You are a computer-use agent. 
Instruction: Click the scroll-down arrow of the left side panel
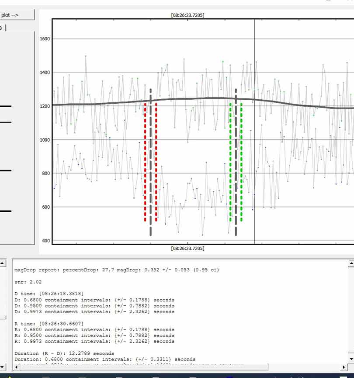[x=3, y=367]
